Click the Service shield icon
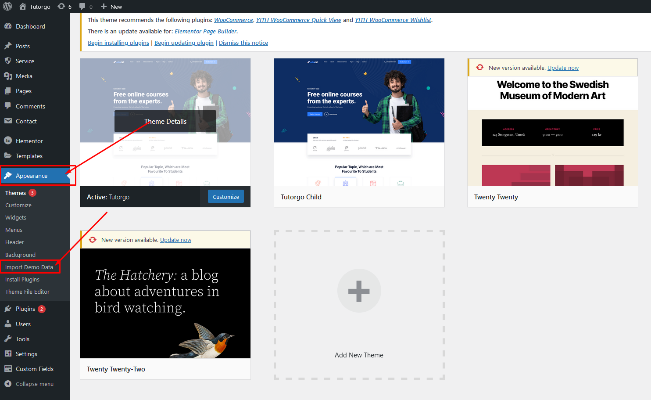651x400 pixels. (x=8, y=61)
